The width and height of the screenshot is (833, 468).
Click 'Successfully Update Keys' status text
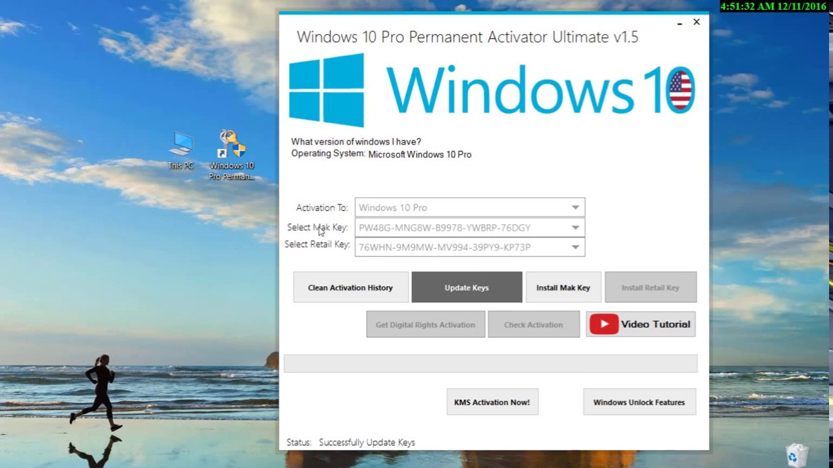[x=367, y=443]
